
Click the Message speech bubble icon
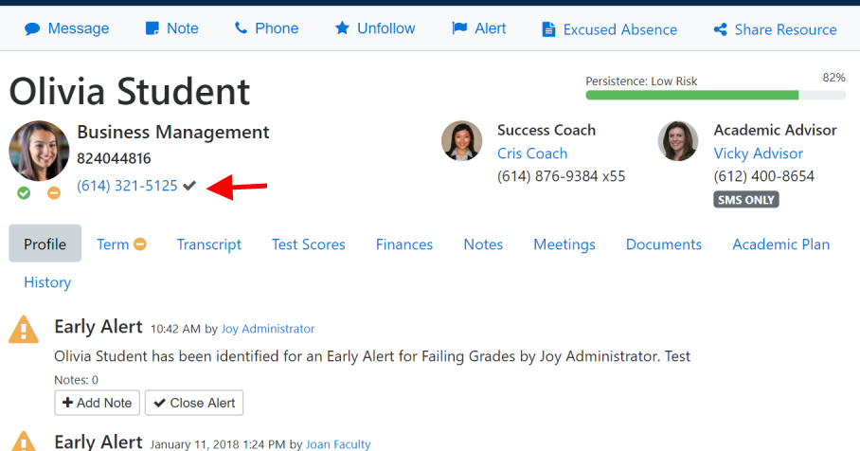pyautogui.click(x=32, y=28)
